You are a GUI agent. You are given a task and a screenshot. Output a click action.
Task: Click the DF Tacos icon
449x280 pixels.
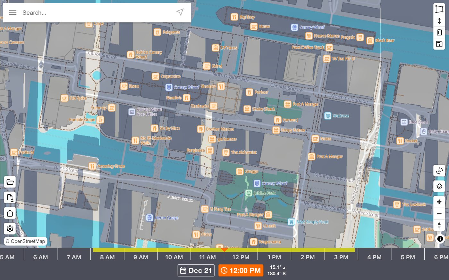tap(216, 48)
